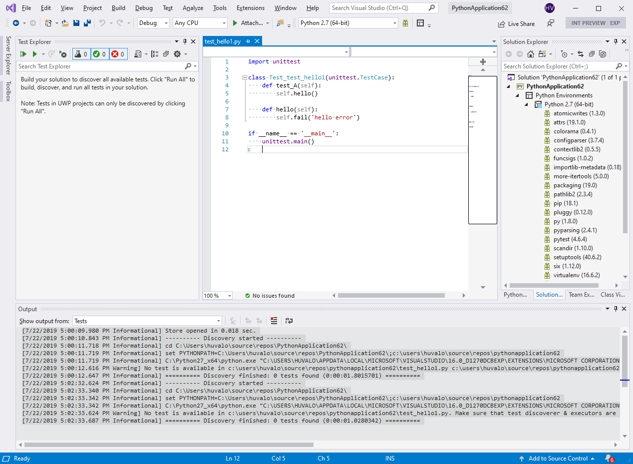Click the Test Explorer group-by icon

(x=154, y=54)
